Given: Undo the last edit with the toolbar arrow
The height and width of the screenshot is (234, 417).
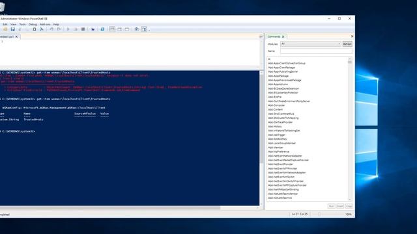Looking at the screenshot, I should (51, 29).
